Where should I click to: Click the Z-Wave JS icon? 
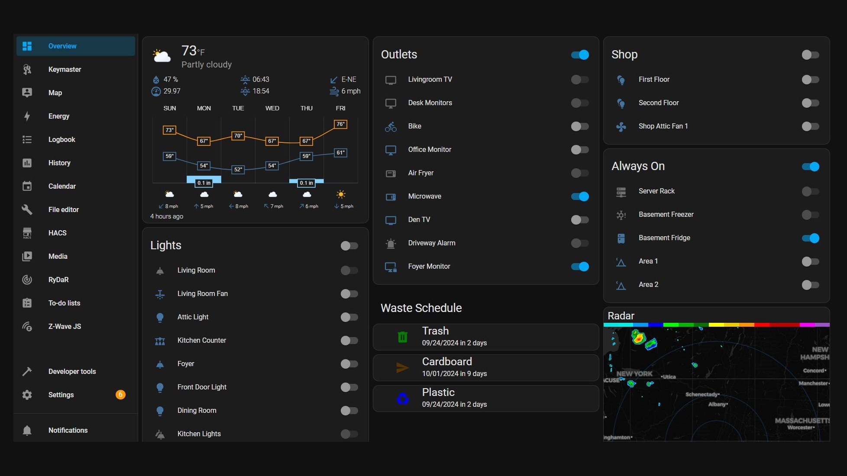click(27, 326)
